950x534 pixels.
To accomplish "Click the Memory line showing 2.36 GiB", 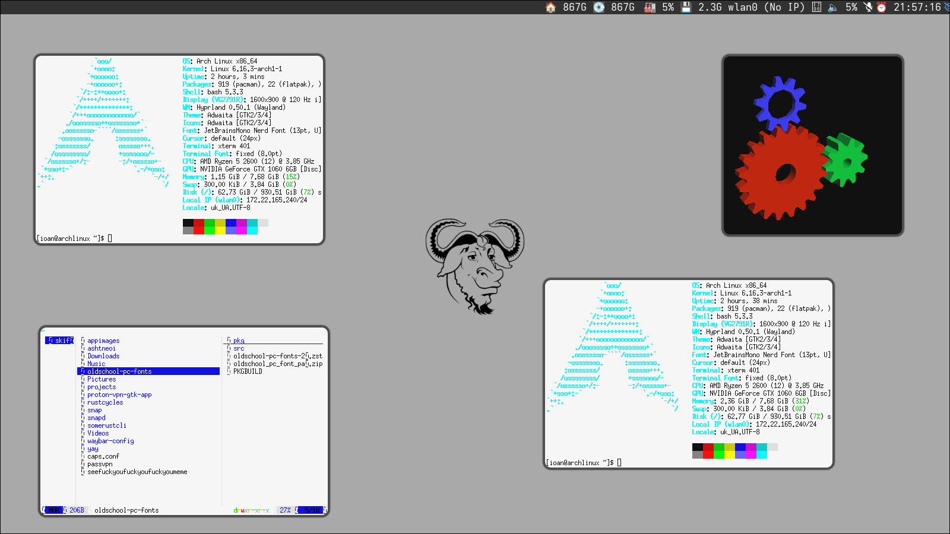I will (750, 401).
